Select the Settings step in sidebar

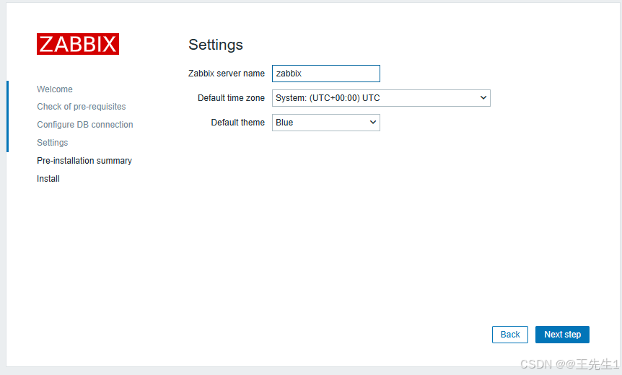[53, 142]
